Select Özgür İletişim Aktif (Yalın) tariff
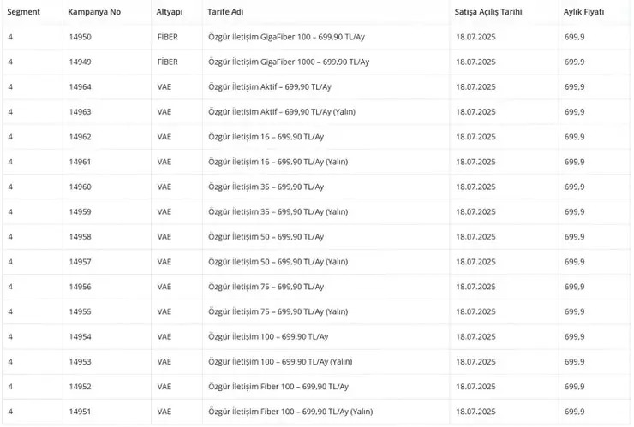Image resolution: width=634 pixels, height=427 pixels. click(x=280, y=112)
